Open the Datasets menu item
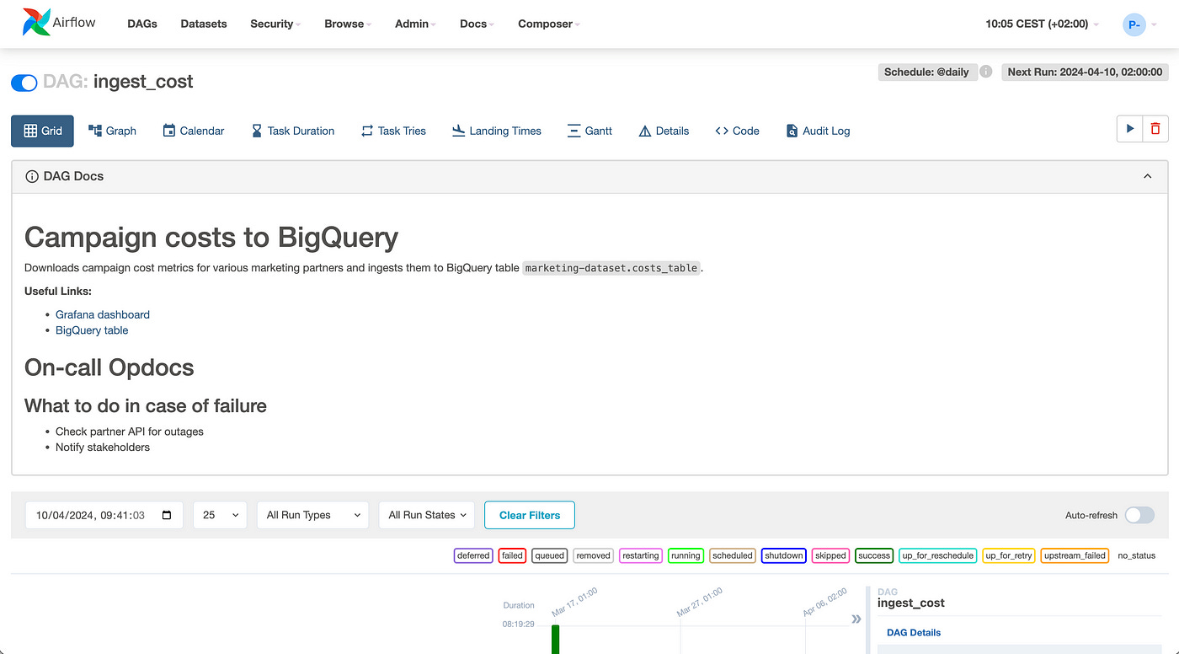1179x654 pixels. coord(203,24)
